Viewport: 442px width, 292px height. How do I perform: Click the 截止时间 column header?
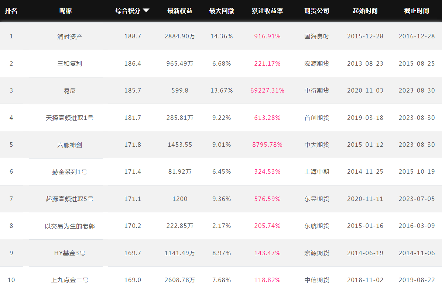(417, 11)
